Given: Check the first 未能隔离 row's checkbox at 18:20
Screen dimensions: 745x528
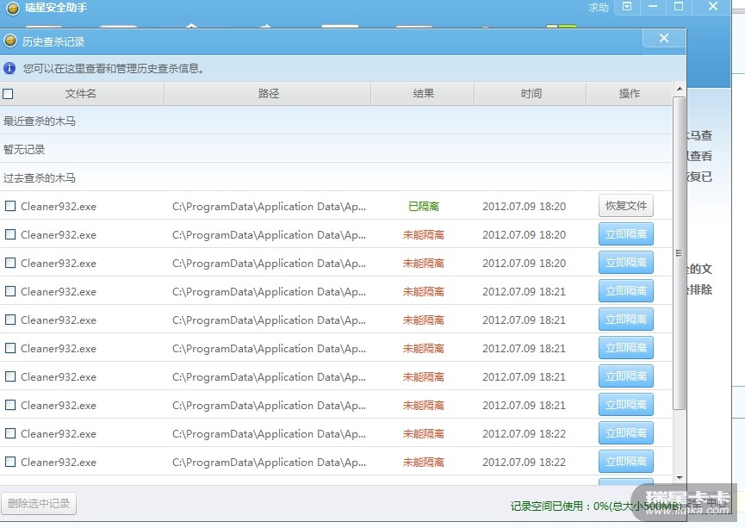Looking at the screenshot, I should point(10,234).
